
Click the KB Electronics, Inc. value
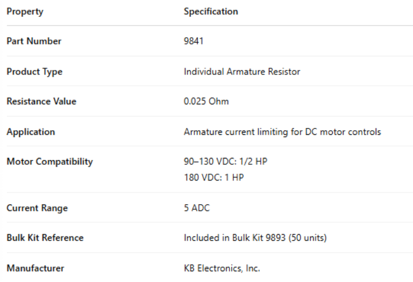(x=221, y=268)
